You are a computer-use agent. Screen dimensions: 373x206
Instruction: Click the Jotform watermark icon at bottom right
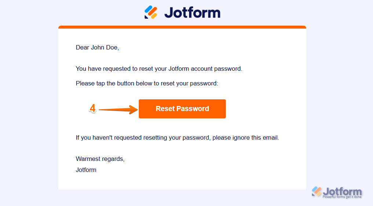(x=317, y=191)
